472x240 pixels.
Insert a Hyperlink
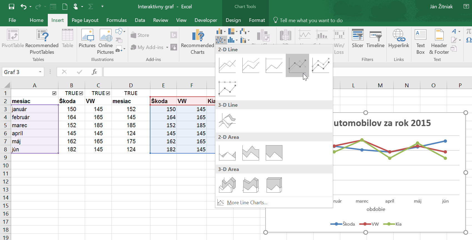(399, 39)
